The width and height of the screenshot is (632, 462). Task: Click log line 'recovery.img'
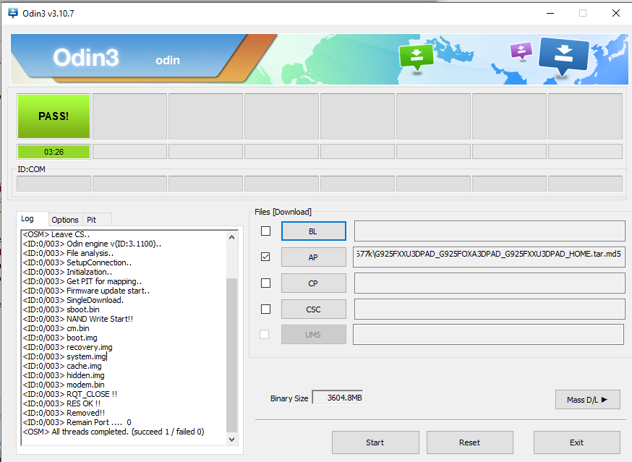point(68,347)
